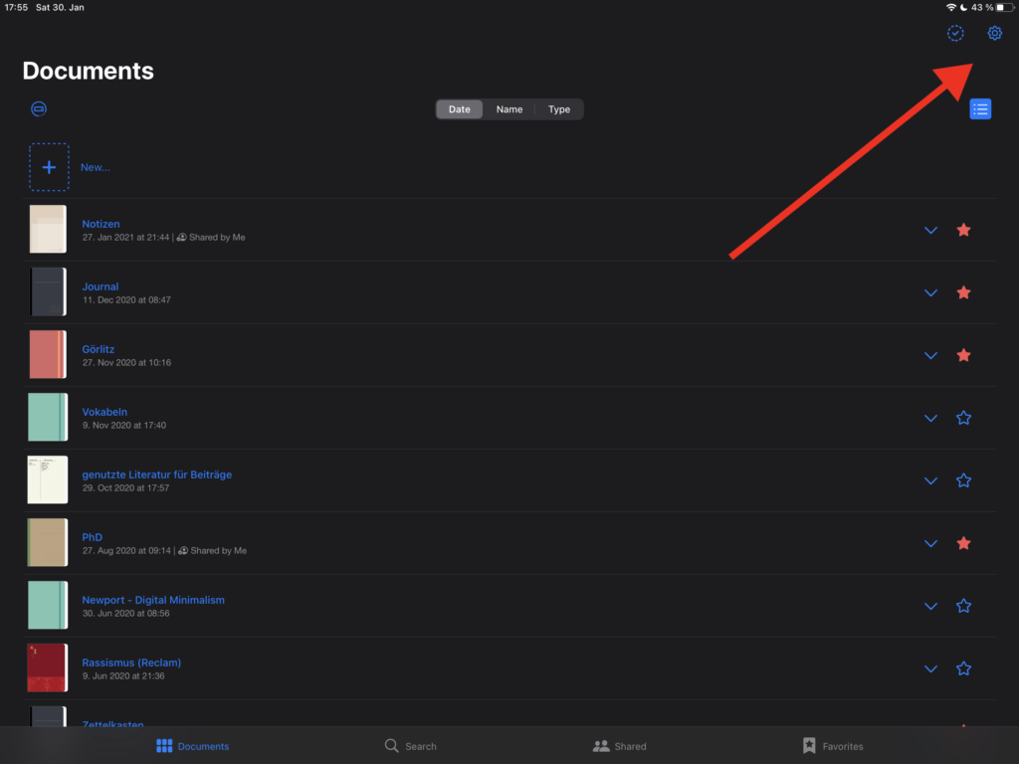Open the Journal dark cover thumbnail
Screen dimensions: 1019x764
point(48,291)
